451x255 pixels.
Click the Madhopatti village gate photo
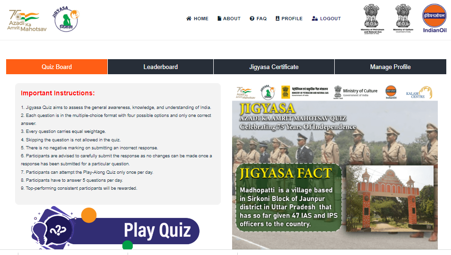point(390,199)
